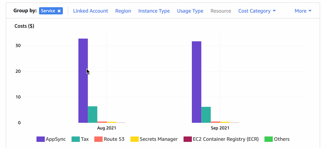Click the Secrets Manager yellow legend swatch
Viewport: 323px width, 148px height.
tap(134, 139)
